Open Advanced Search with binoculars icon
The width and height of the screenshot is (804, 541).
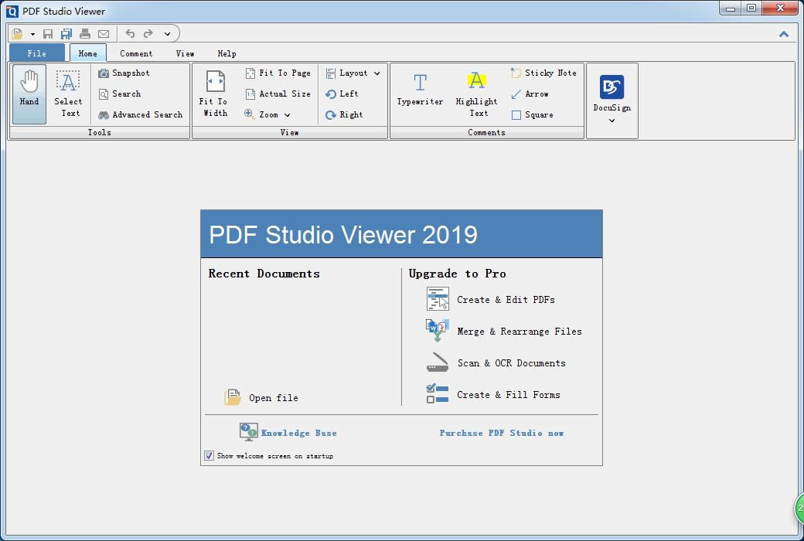[140, 115]
